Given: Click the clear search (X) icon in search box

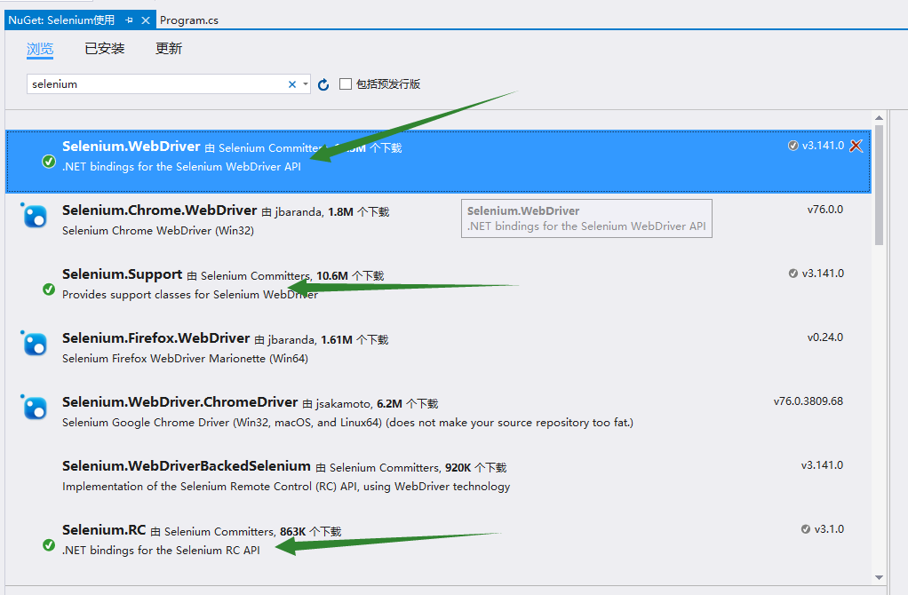Looking at the screenshot, I should pyautogui.click(x=291, y=83).
